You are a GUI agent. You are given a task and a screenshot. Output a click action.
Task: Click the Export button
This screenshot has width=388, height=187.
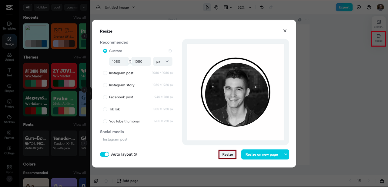[344, 7]
